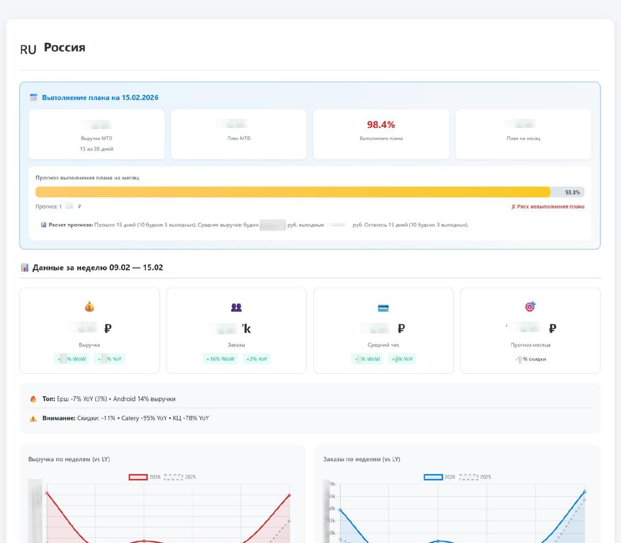Click the credit card icon above Средний чек
This screenshot has width=621, height=543.
tap(383, 308)
